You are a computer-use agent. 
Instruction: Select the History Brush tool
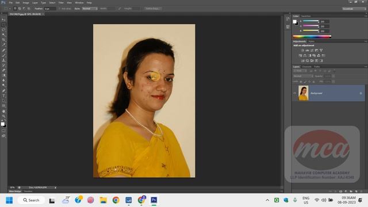tap(3, 66)
